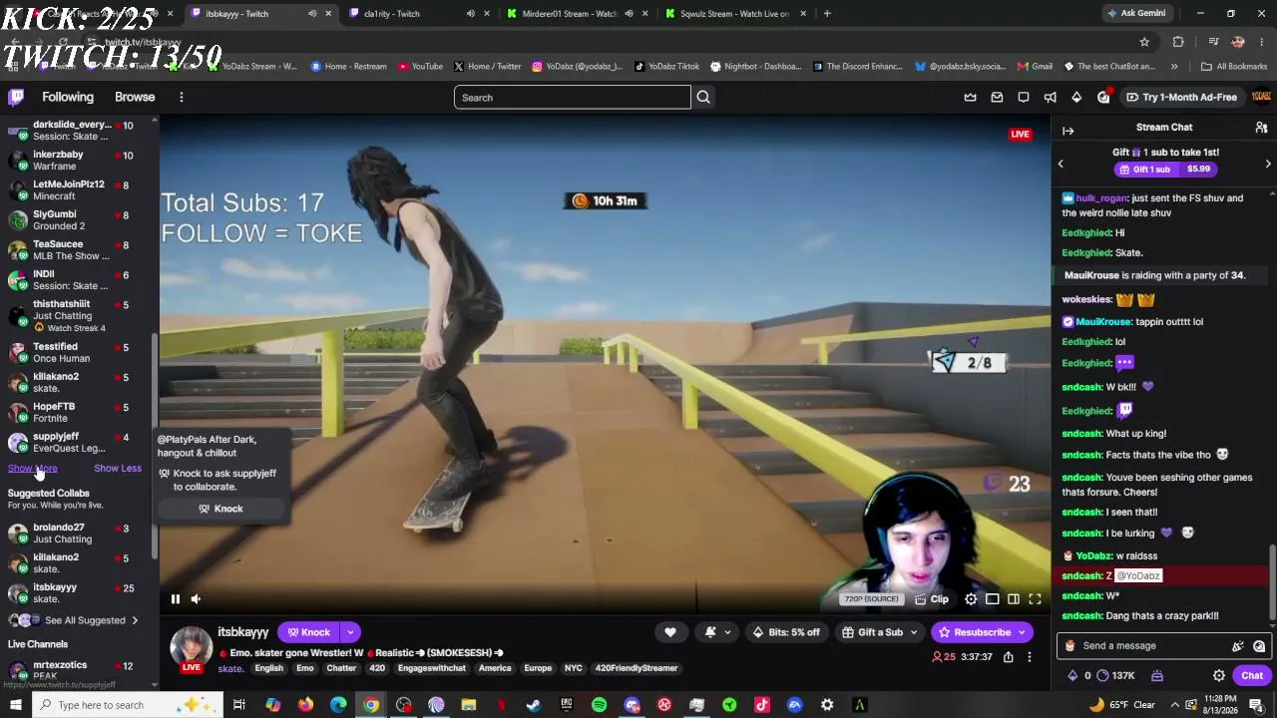Click the Ask Gemini button
Screen dimensions: 1277x718
(x=1136, y=14)
